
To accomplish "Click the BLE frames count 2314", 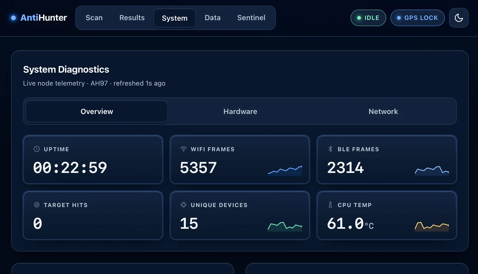I will (x=345, y=168).
